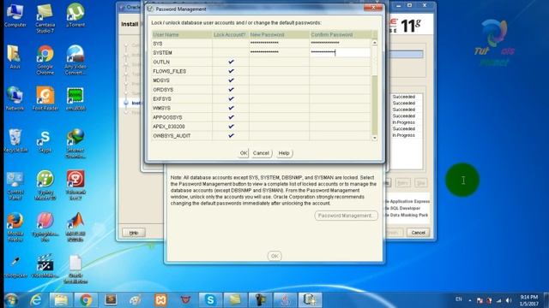Open the uTorrent desktop shortcut
549x308 pixels.
pyautogui.click(x=75, y=15)
